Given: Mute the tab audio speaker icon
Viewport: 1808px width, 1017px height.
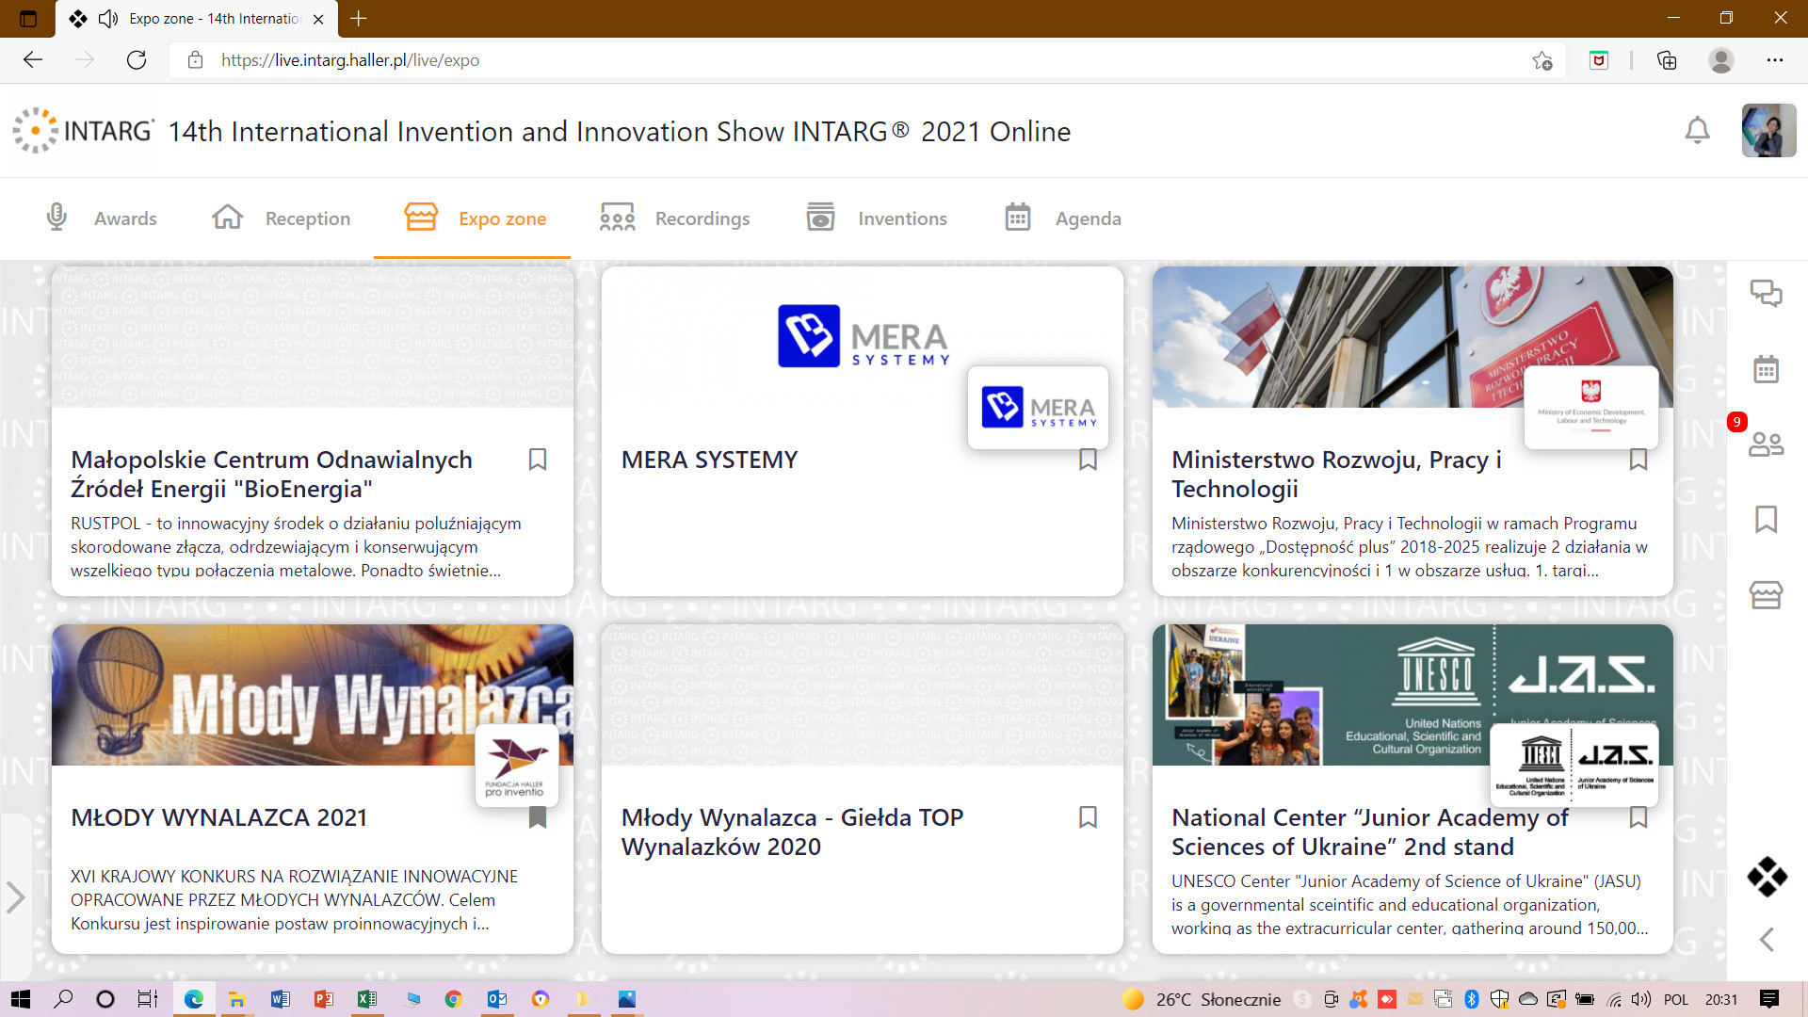Looking at the screenshot, I should (x=108, y=19).
